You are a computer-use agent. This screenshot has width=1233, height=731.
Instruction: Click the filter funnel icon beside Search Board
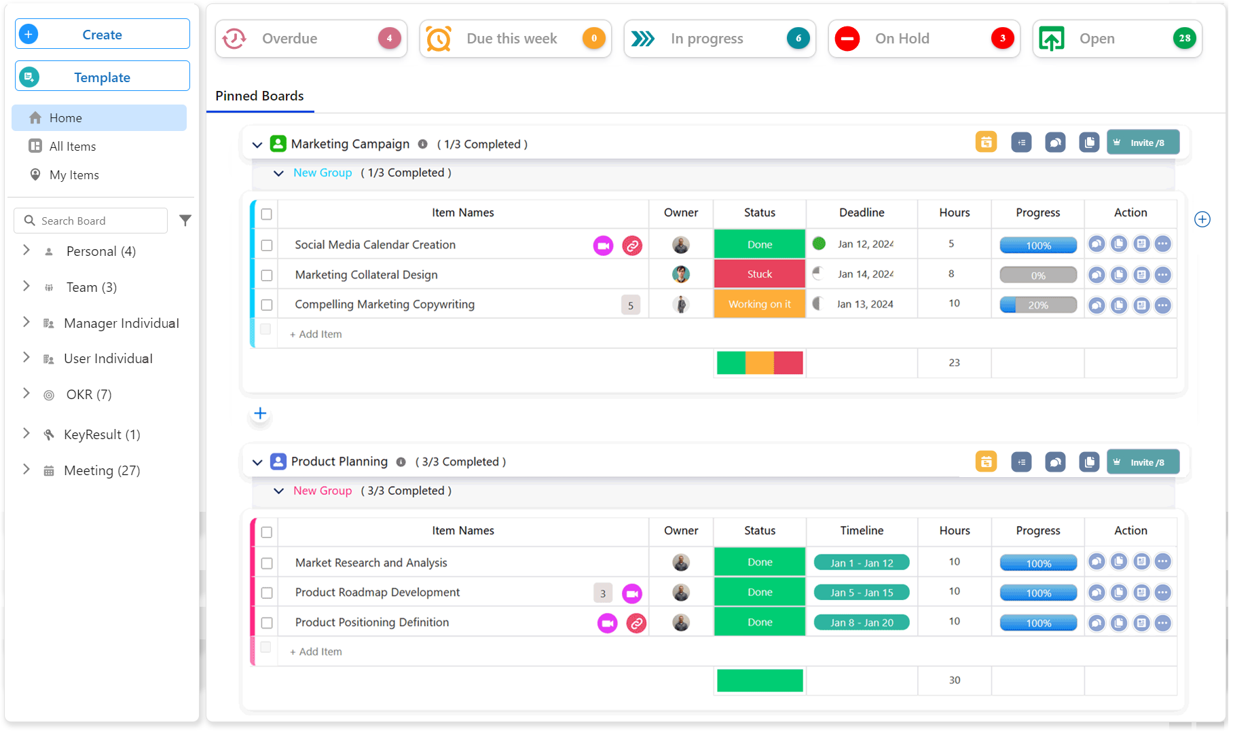(x=185, y=221)
